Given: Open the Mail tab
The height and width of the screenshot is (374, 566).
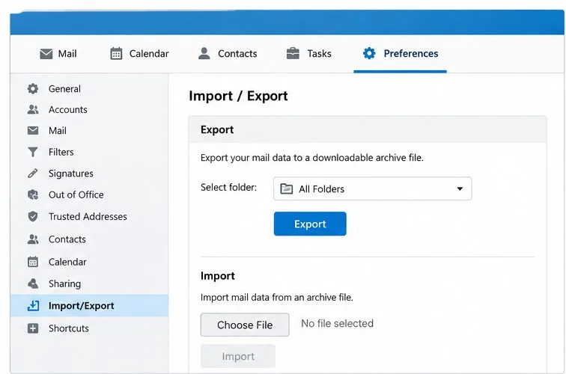Looking at the screenshot, I should pos(58,54).
